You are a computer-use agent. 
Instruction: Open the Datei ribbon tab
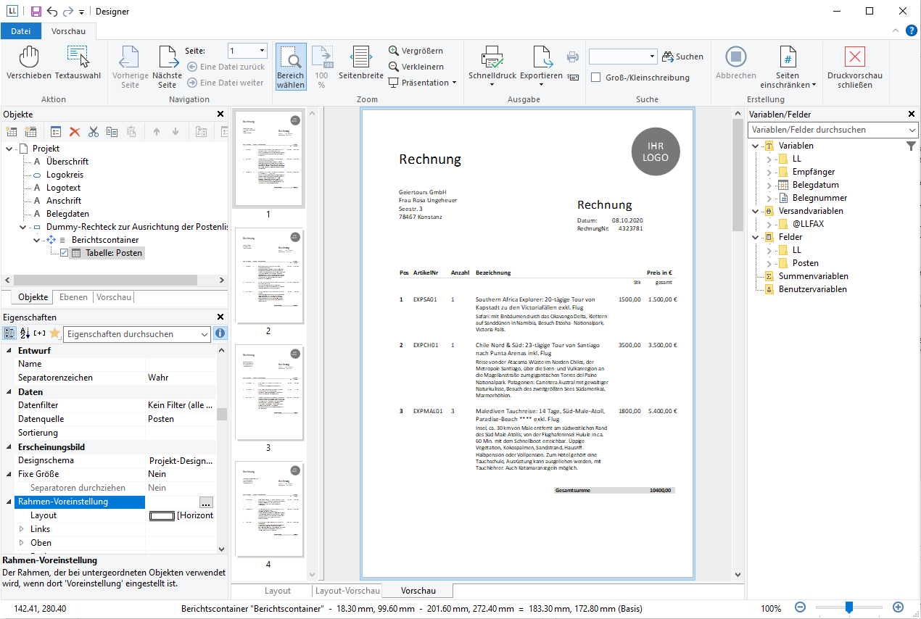click(x=21, y=31)
